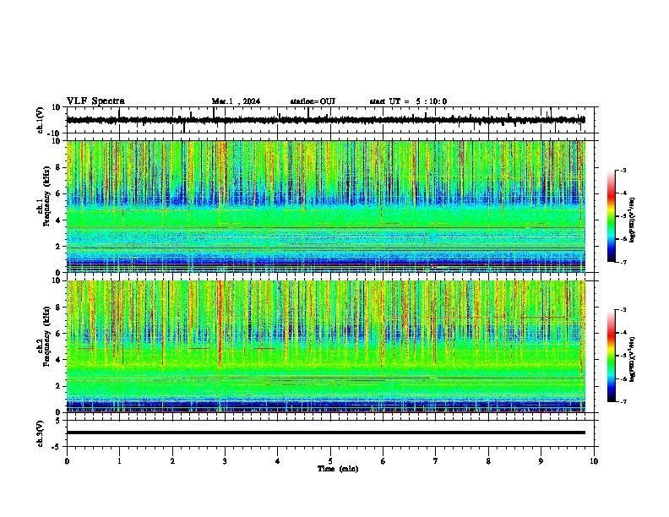Click time axis tick label "8"
The height and width of the screenshot is (517, 669).
(488, 461)
